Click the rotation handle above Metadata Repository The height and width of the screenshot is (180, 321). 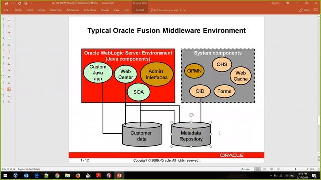tap(191, 115)
